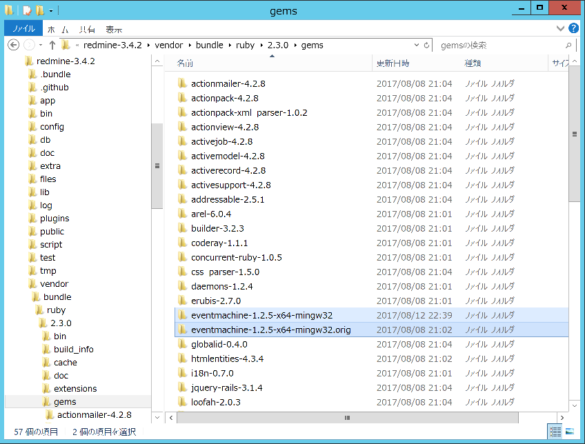585x444 pixels.
Task: Select the jquery-rails-3.1.4 folder name
Action: pos(226,387)
